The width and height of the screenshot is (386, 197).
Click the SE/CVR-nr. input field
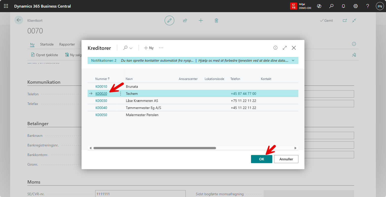click(140, 194)
